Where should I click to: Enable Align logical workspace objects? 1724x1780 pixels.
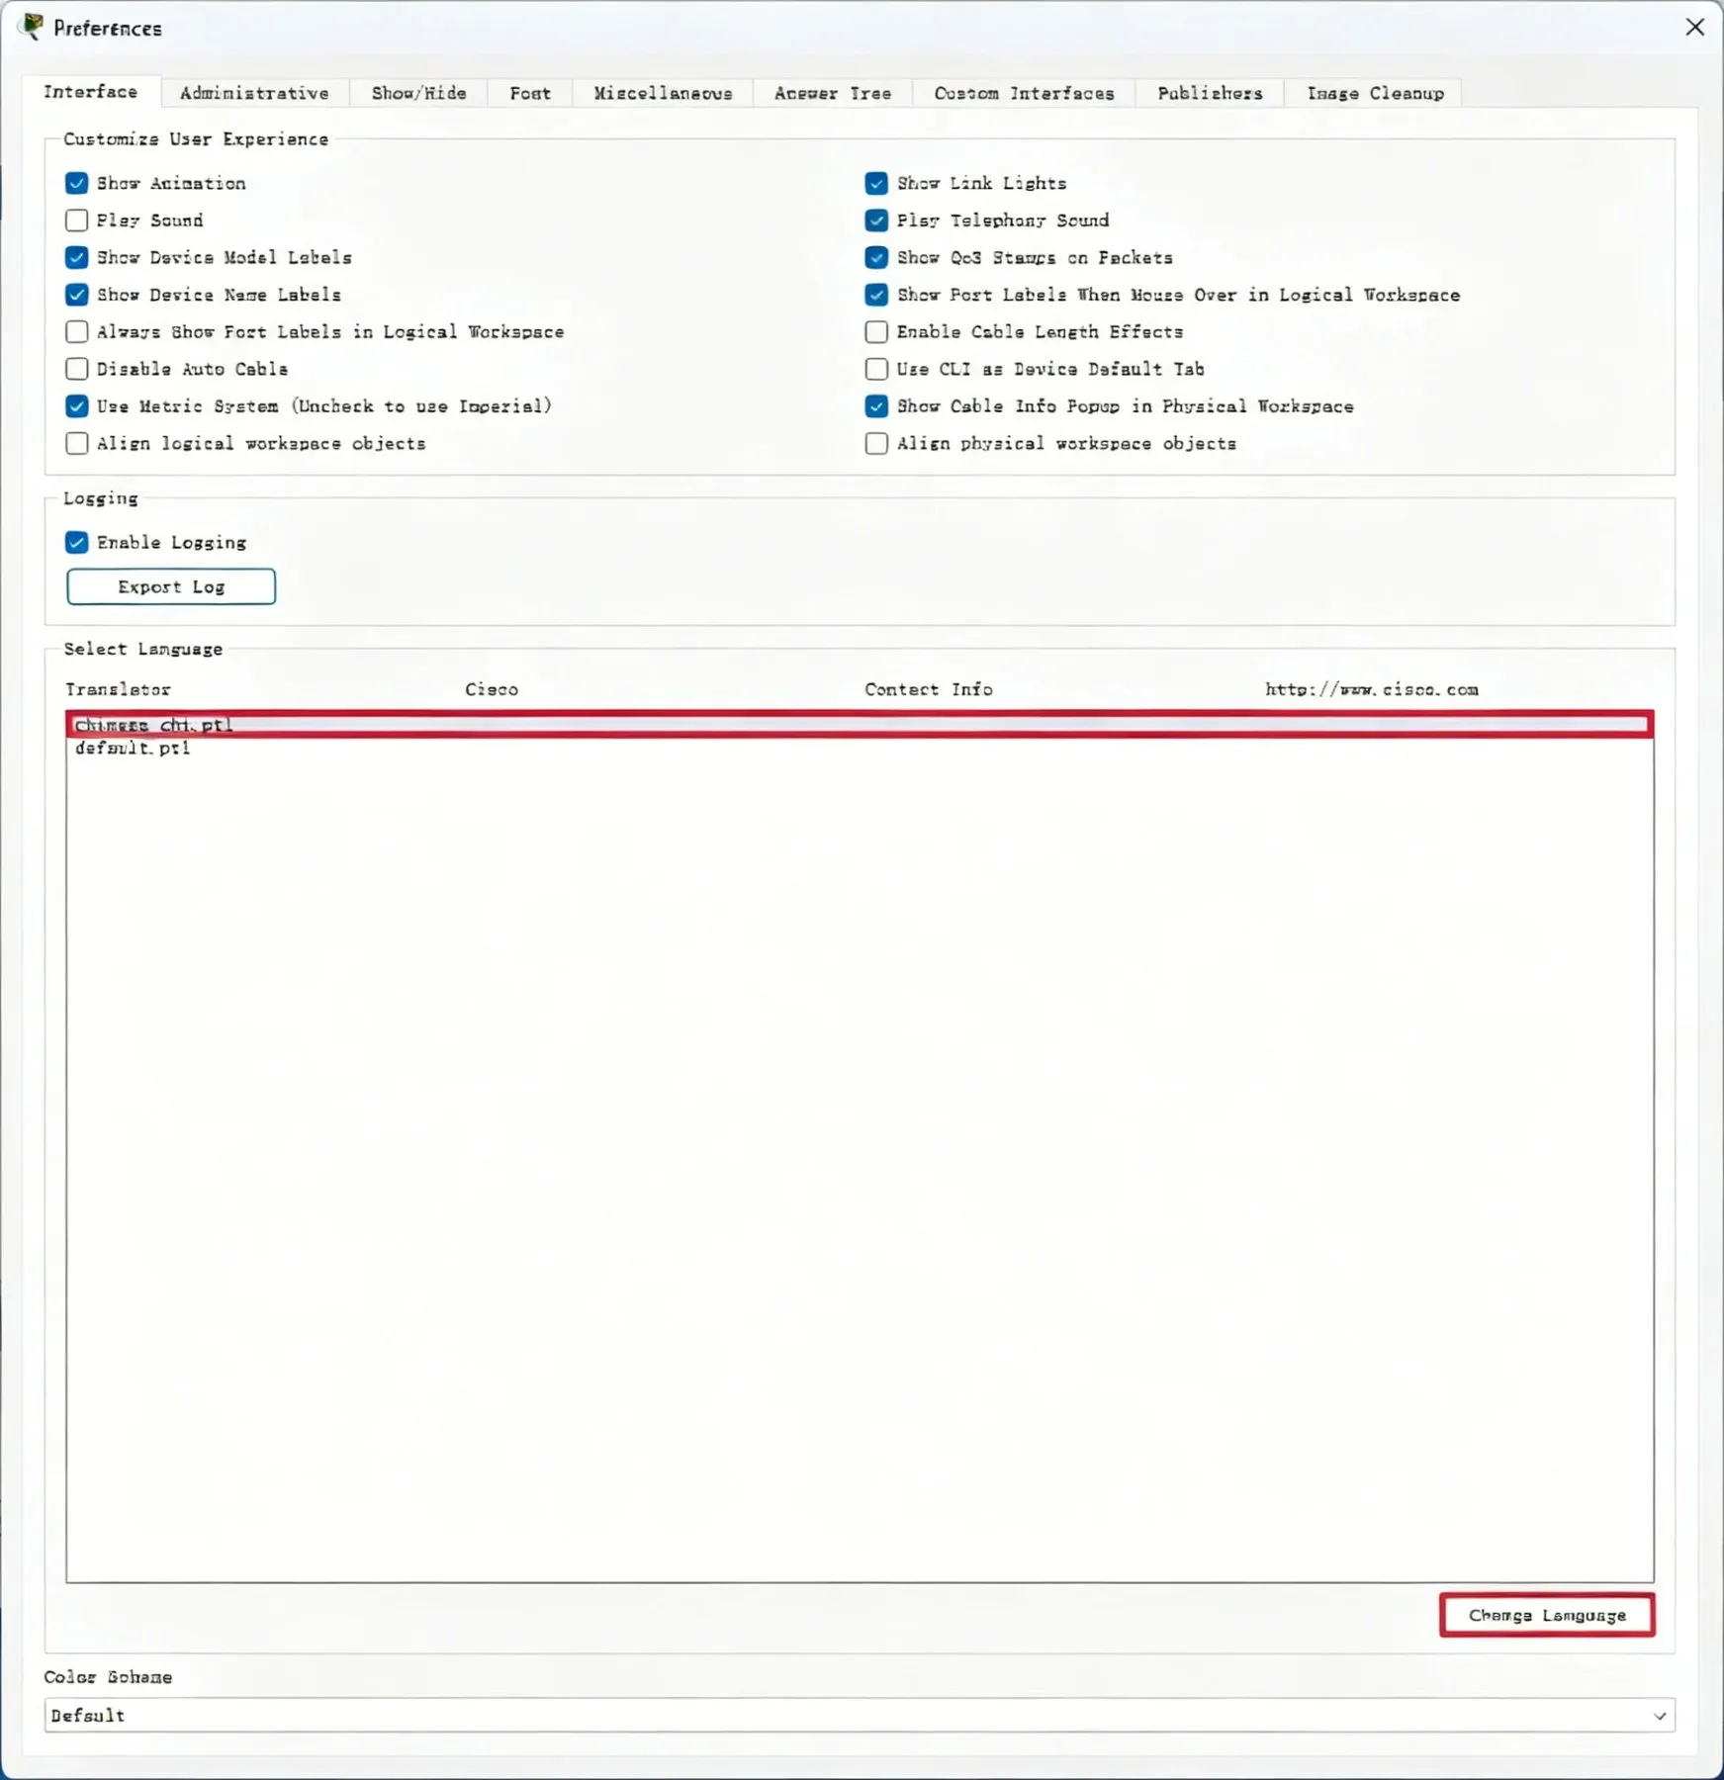pos(76,443)
